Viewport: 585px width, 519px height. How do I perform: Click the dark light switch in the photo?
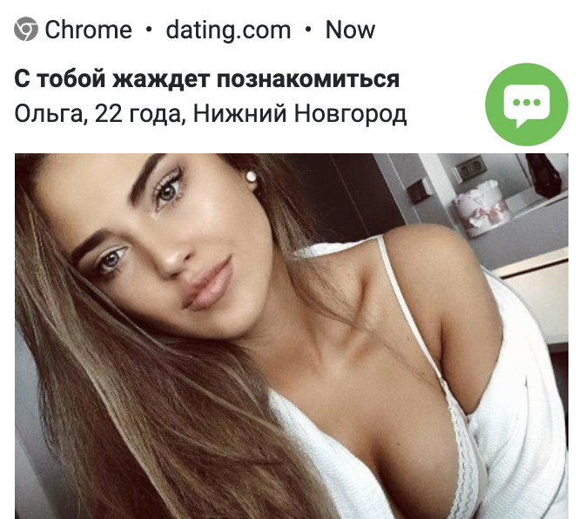coord(417,192)
